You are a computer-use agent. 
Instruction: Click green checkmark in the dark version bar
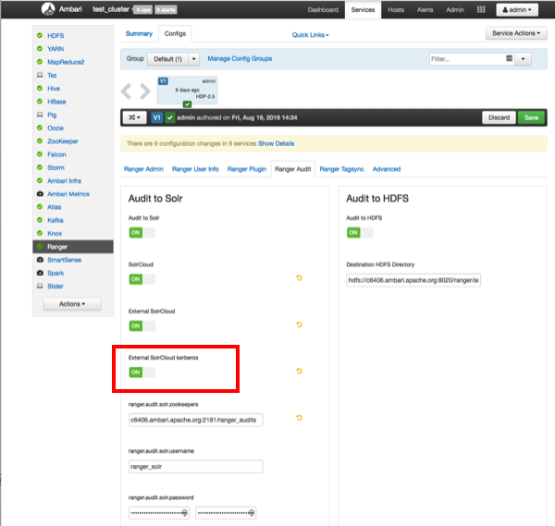(170, 117)
